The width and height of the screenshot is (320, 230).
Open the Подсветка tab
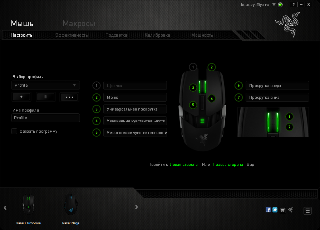coord(116,35)
